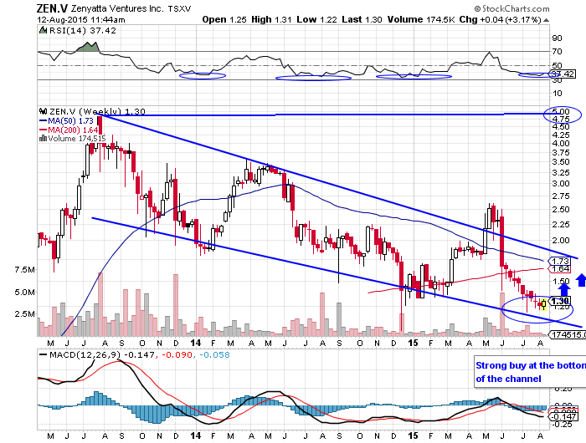Click the Chg +0.04 (+3.17%) value

(500, 19)
